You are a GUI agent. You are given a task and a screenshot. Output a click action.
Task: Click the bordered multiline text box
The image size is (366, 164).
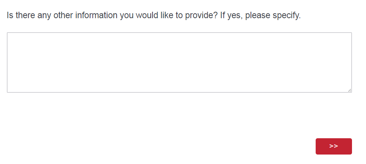point(179,62)
